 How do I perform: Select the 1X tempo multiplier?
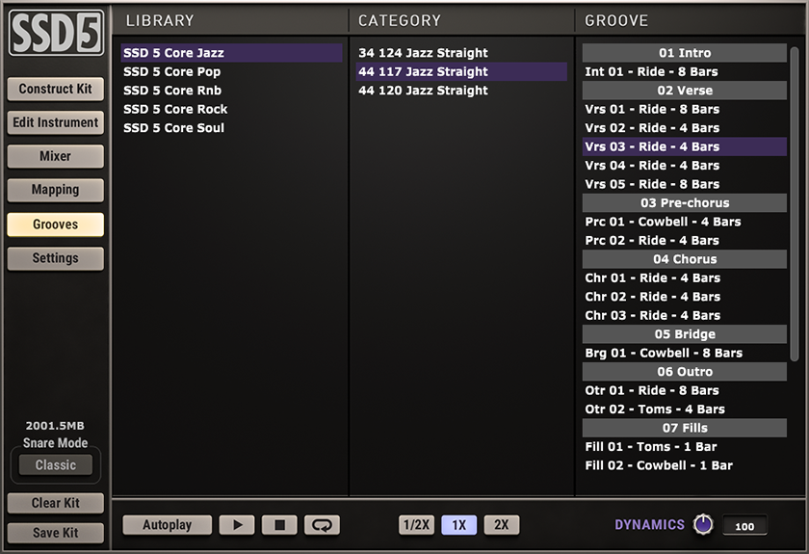tap(459, 525)
